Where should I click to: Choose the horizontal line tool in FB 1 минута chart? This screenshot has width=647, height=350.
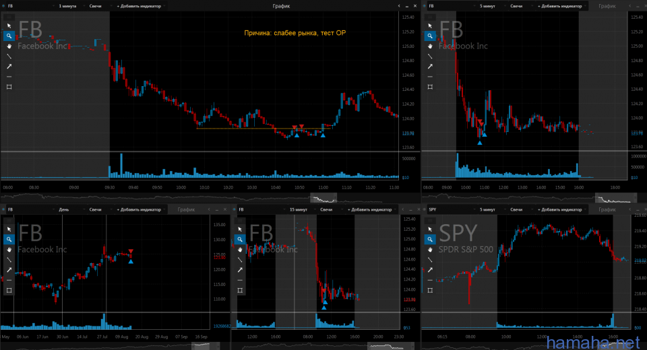[9, 77]
